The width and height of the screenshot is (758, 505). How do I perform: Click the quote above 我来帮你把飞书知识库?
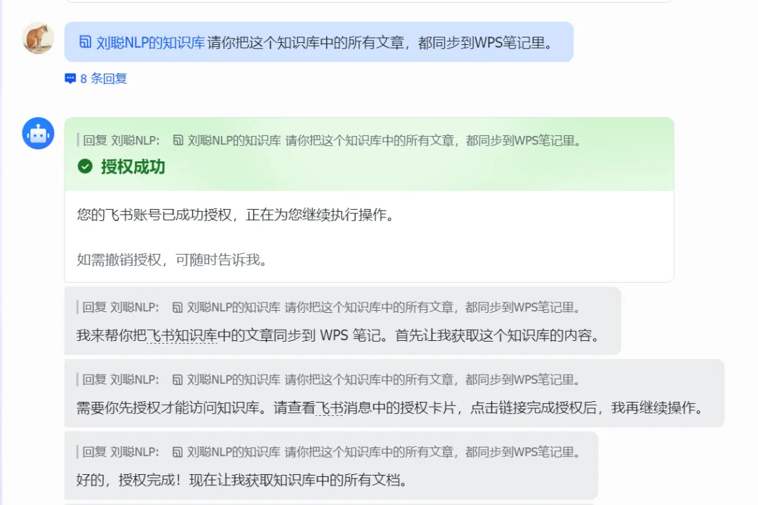pyautogui.click(x=331, y=307)
